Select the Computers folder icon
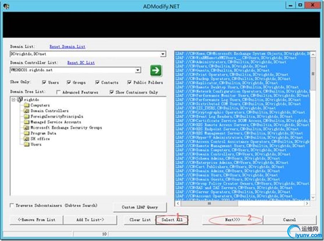The image size is (324, 241). point(26,105)
